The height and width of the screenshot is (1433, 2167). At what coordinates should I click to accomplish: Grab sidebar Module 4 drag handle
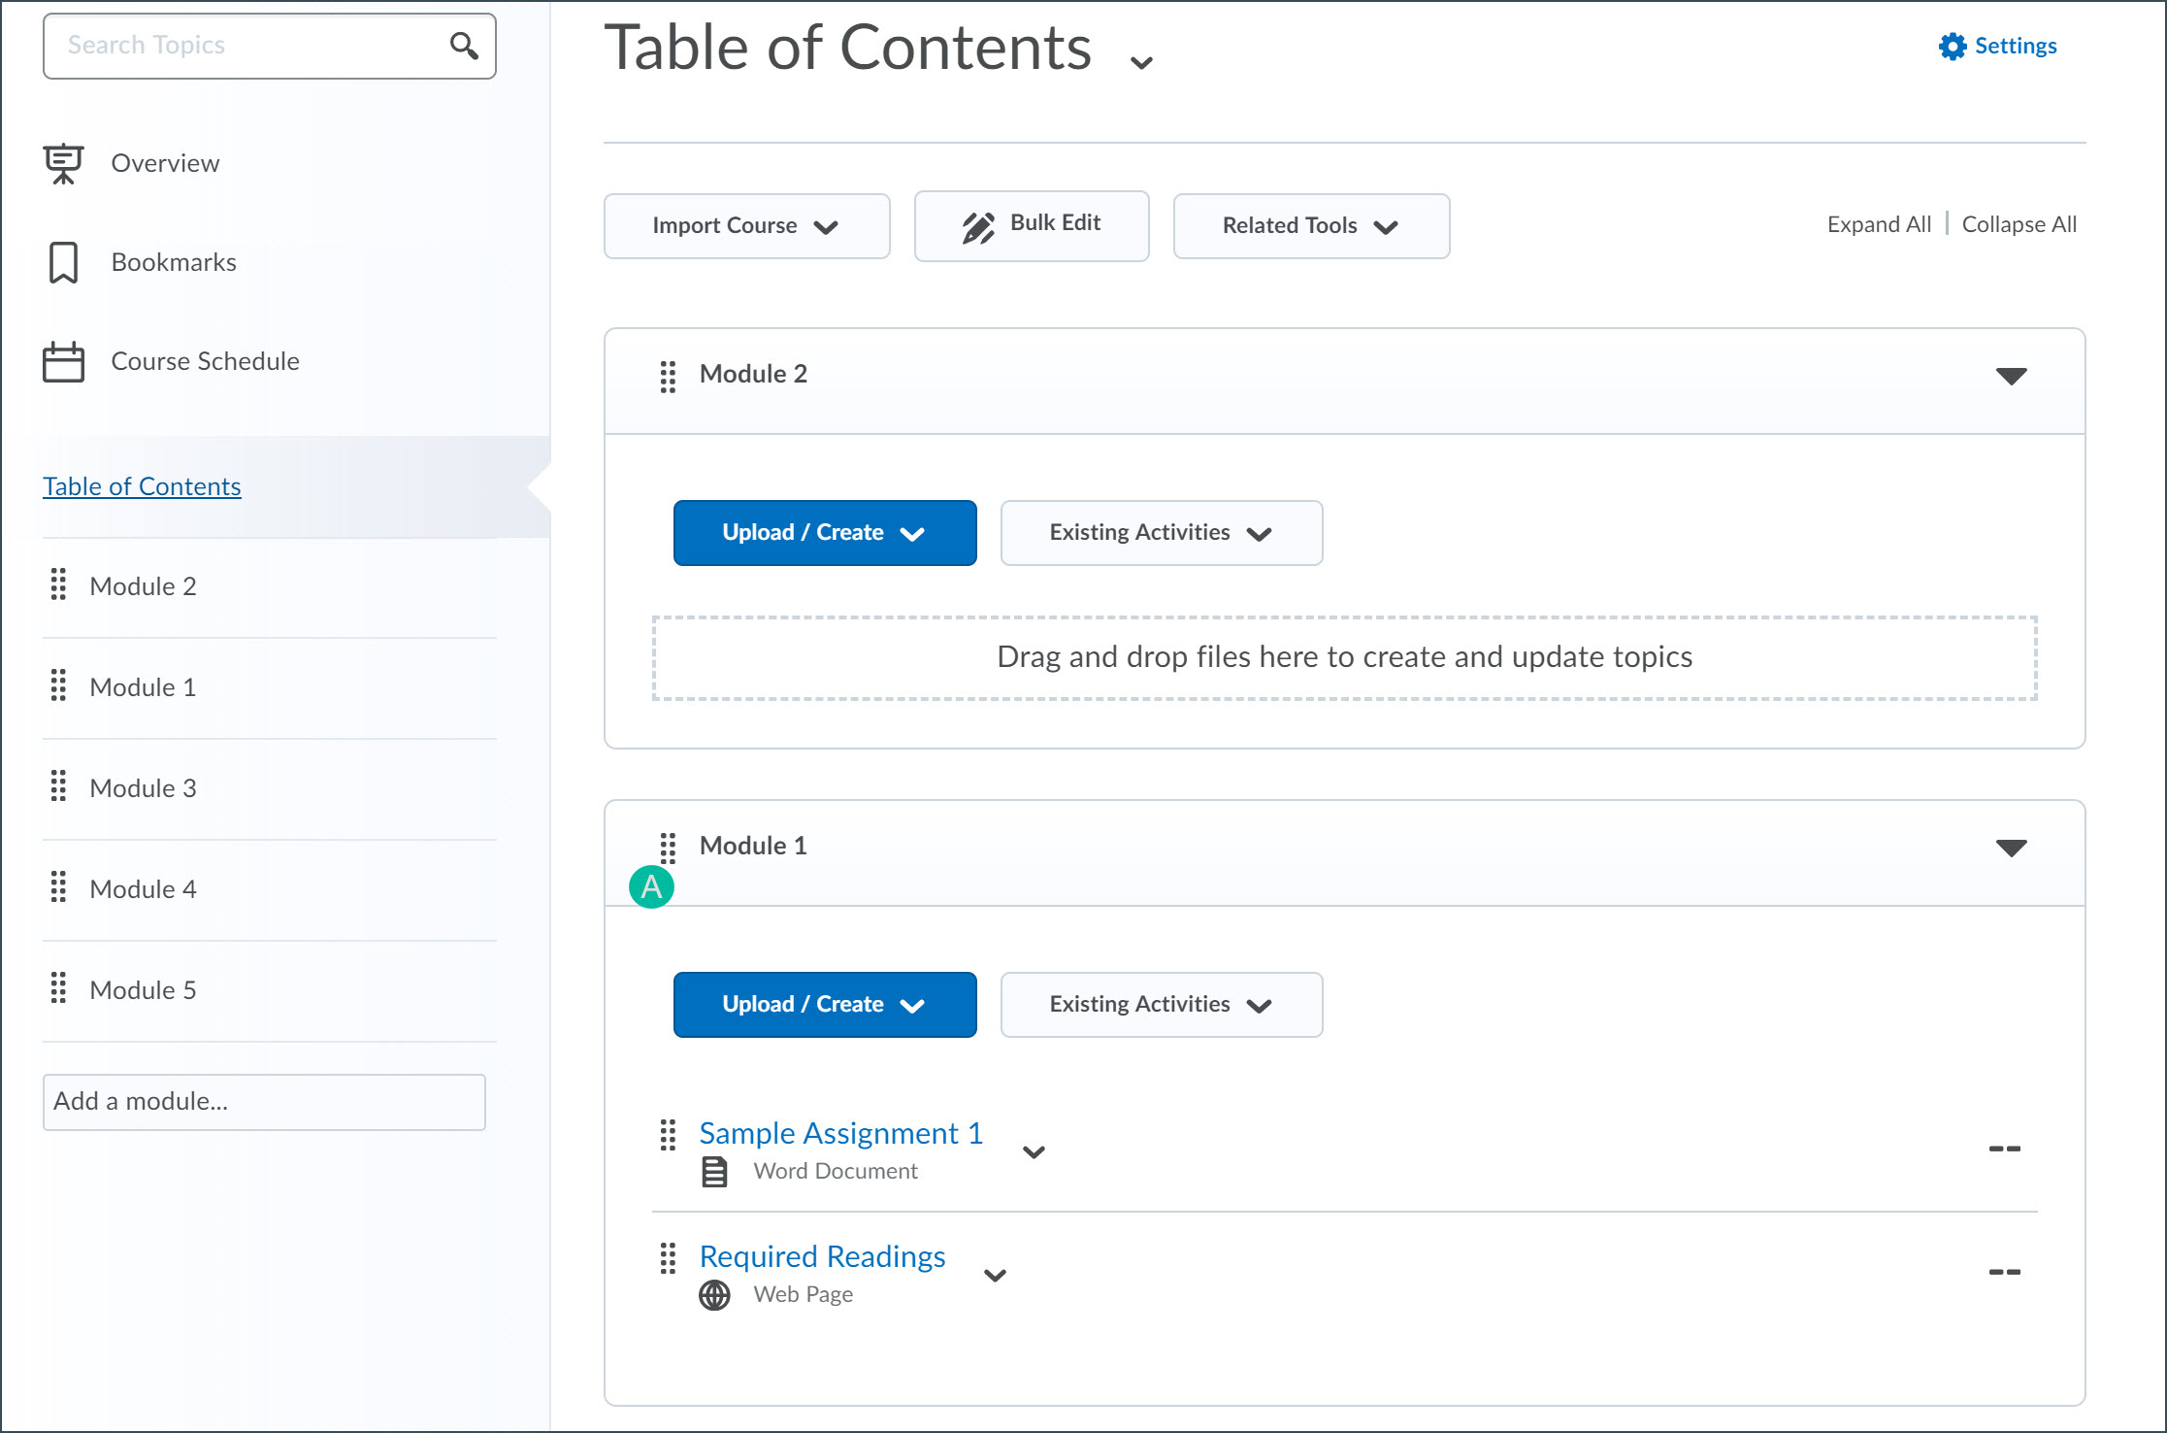[58, 887]
